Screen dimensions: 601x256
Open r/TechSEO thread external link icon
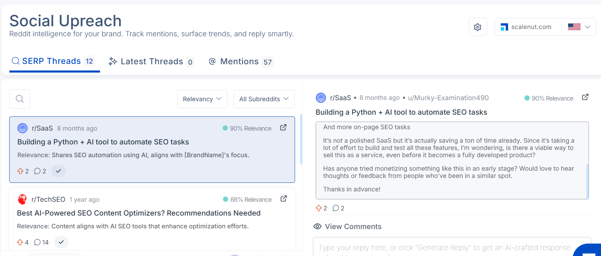[284, 199]
